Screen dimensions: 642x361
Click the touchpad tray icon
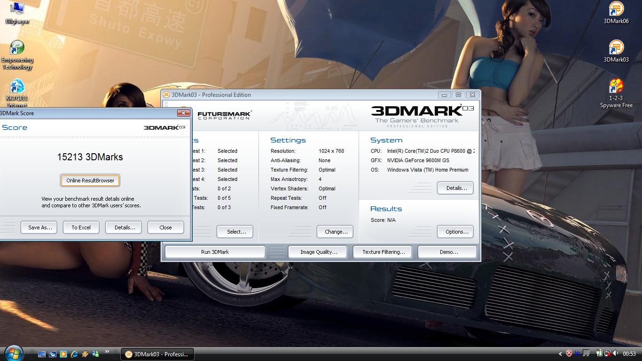[586, 353]
